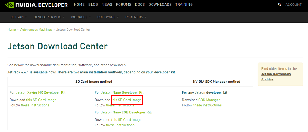Open Jetson Nano Developer Kit link
The width and height of the screenshot is (308, 132).
[x=122, y=92]
